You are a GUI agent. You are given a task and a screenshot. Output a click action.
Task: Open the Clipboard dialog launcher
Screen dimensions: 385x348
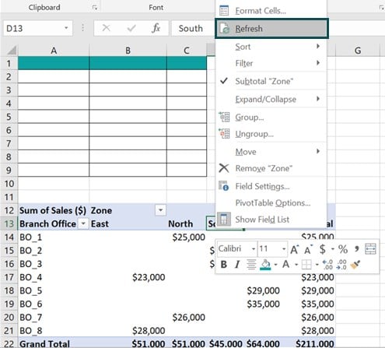[x=95, y=8]
